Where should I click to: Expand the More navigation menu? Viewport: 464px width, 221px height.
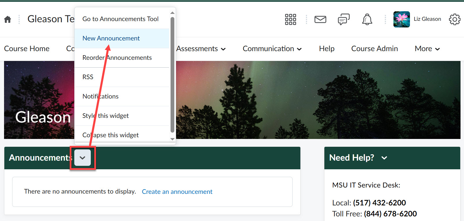(x=427, y=49)
